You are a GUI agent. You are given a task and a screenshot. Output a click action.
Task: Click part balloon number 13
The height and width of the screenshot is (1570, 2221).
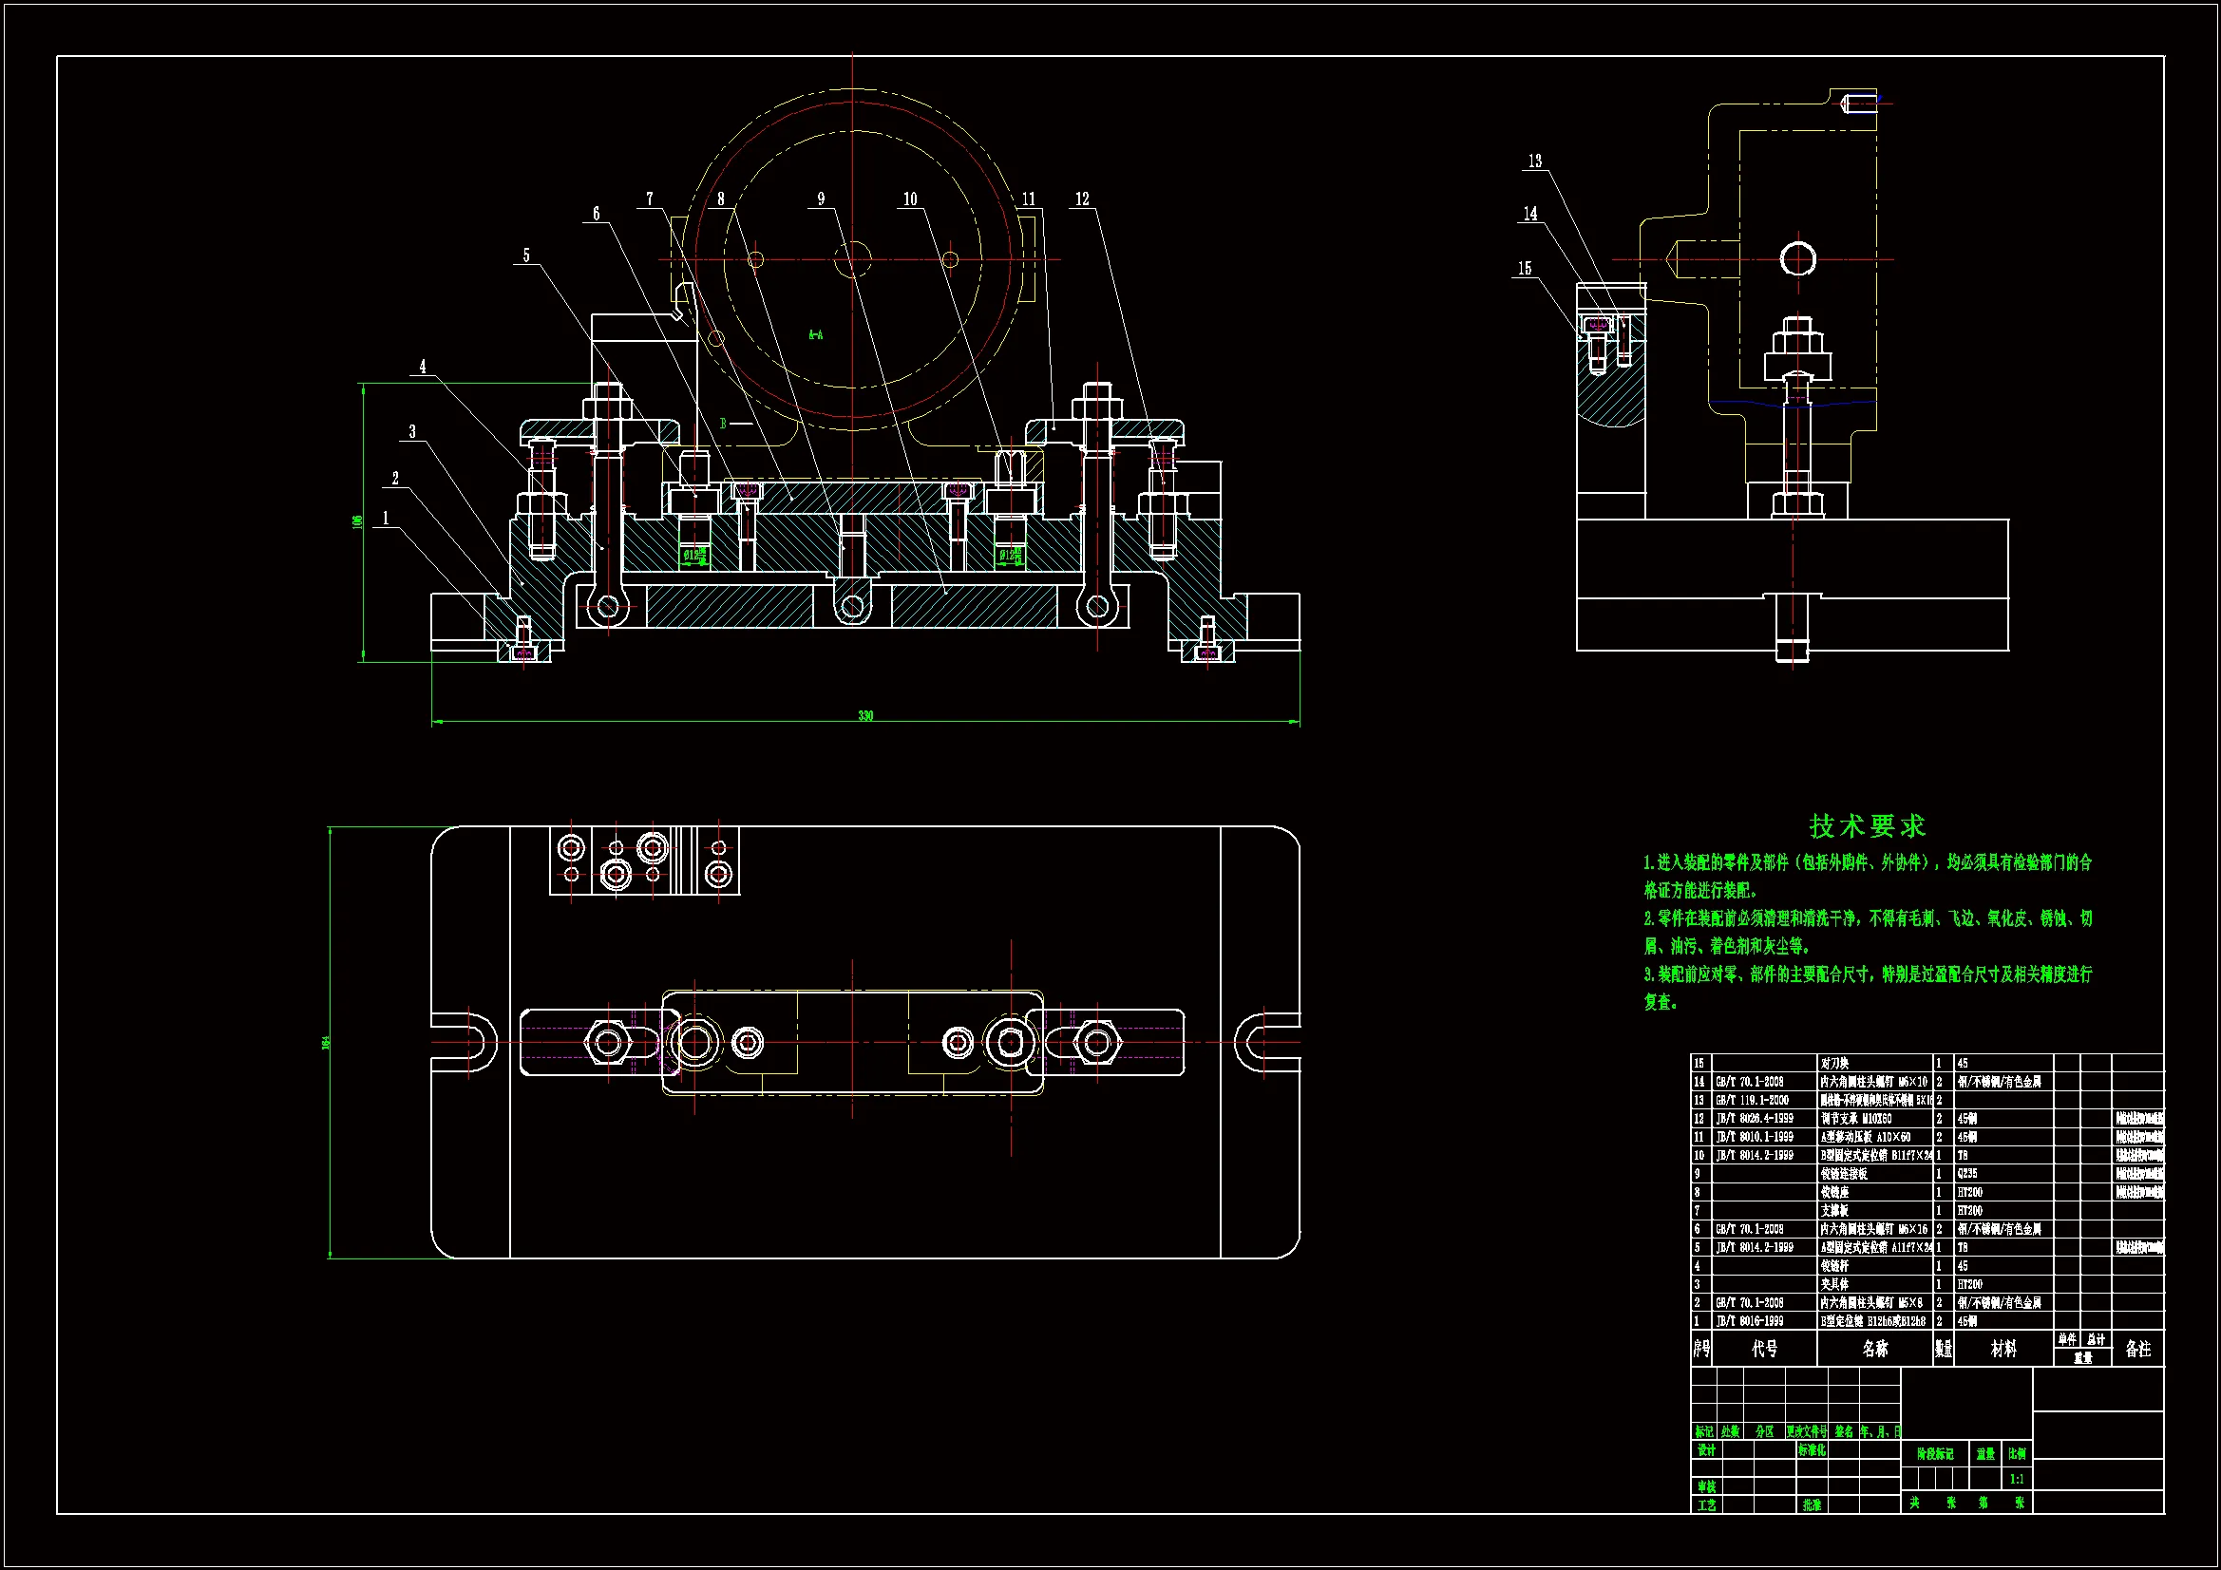pos(1534,161)
